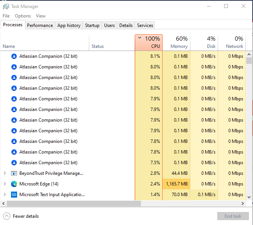This screenshot has width=253, height=225.
Task: Switch to the Users tab
Action: click(x=109, y=25)
